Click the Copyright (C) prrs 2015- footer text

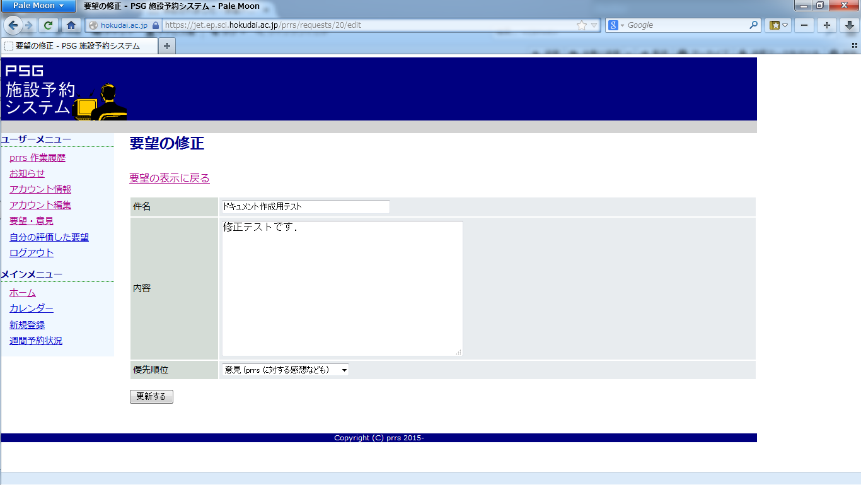tap(379, 438)
